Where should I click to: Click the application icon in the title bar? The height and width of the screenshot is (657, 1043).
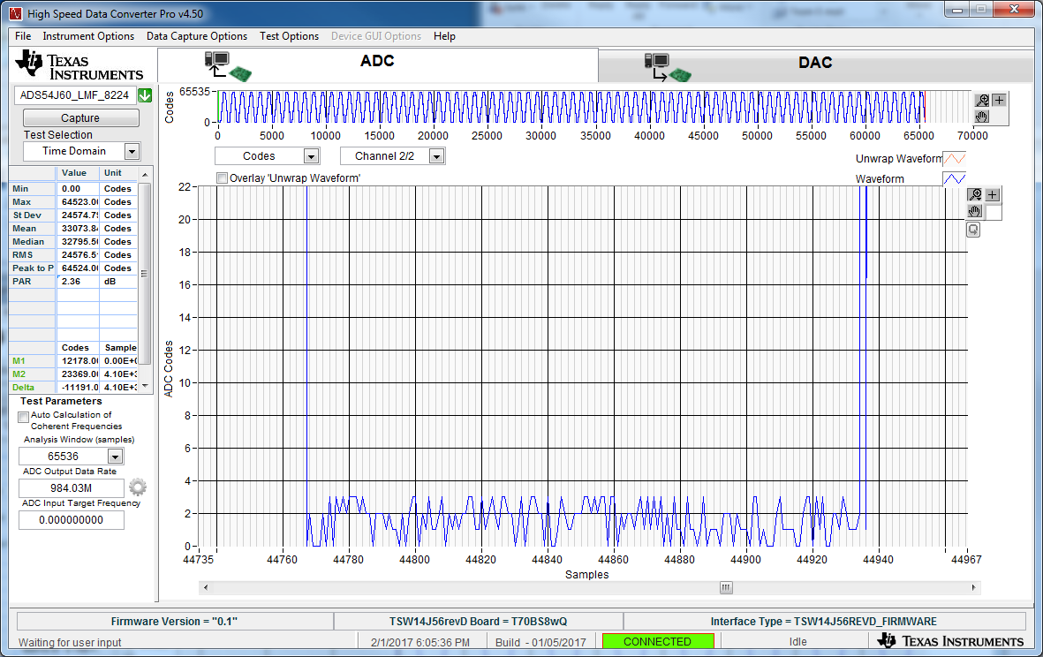click(15, 13)
